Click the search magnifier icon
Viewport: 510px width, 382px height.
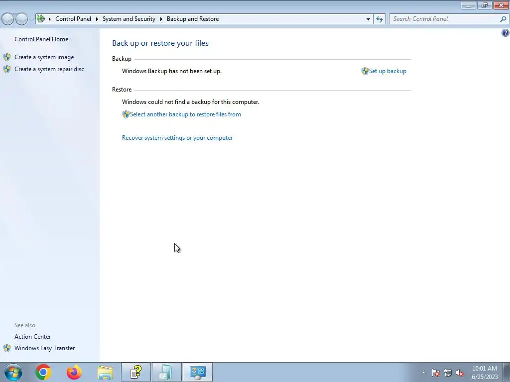(503, 19)
